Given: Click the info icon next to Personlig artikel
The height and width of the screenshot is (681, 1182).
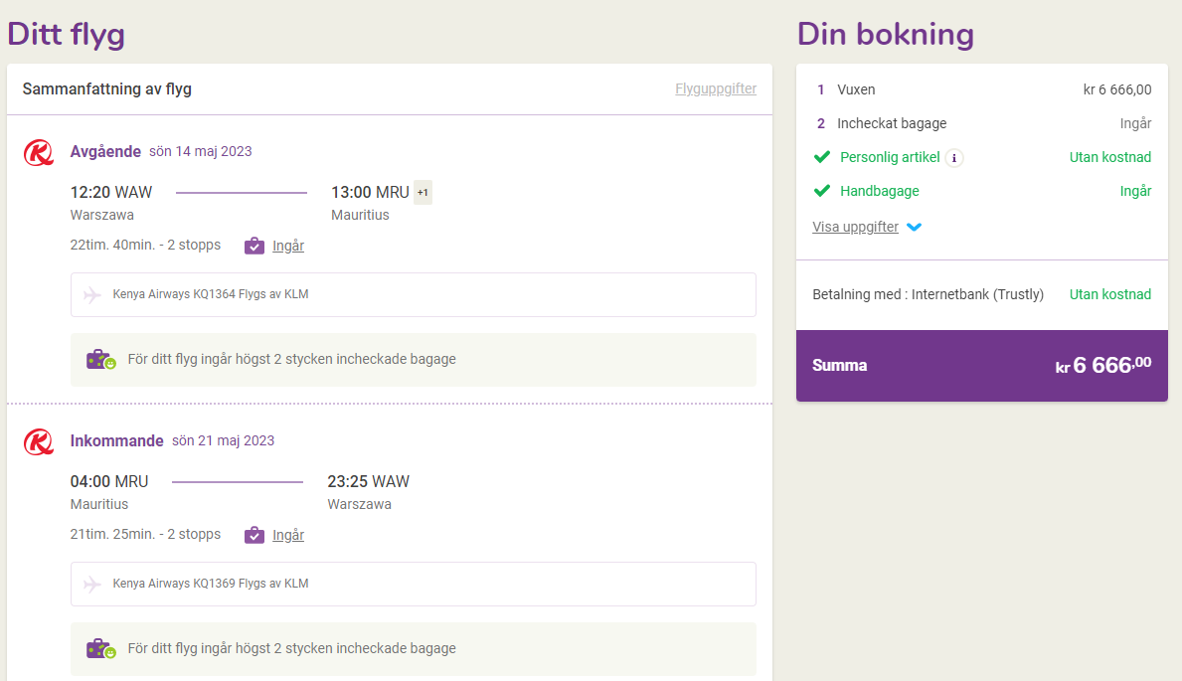Looking at the screenshot, I should coord(954,158).
